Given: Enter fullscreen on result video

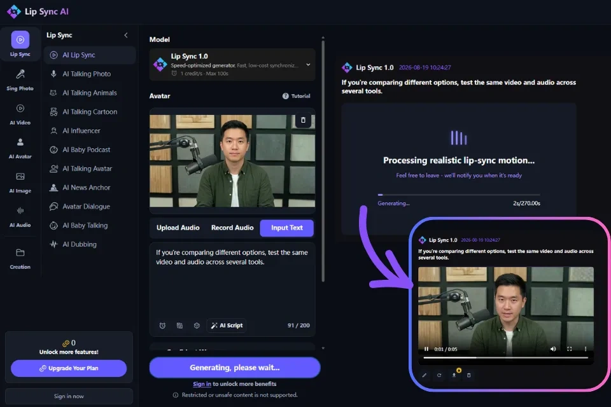Looking at the screenshot, I should 569,349.
